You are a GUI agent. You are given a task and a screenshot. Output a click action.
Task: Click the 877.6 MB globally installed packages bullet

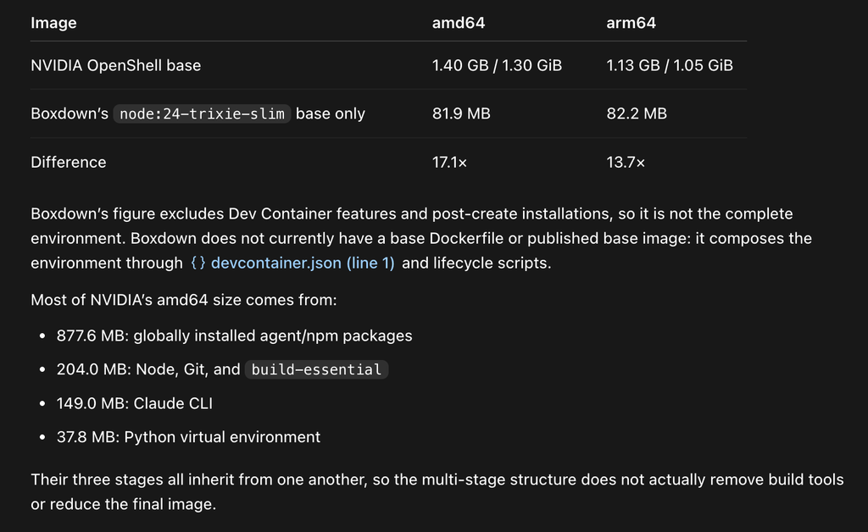point(234,335)
